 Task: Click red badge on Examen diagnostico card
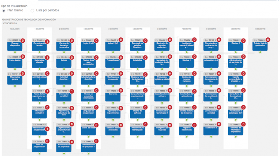click(x=23, y=41)
